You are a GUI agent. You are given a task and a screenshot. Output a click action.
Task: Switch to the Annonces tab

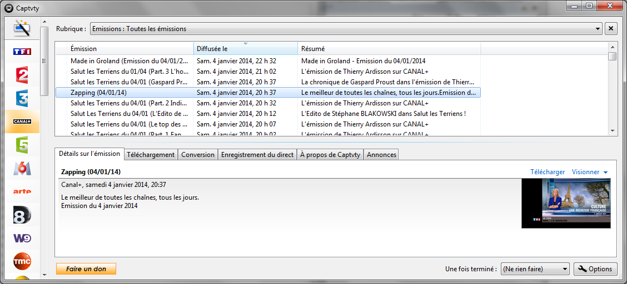381,155
